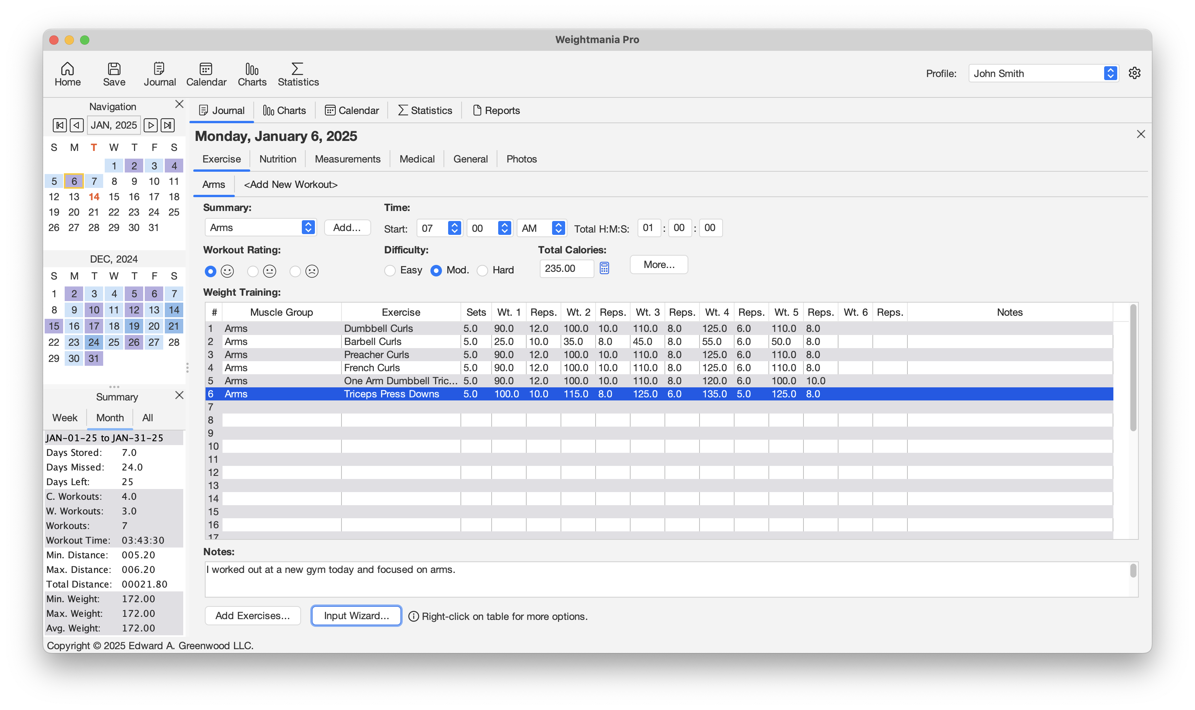Click the sad face rating icon
Viewport: 1195px width, 710px height.
click(312, 271)
